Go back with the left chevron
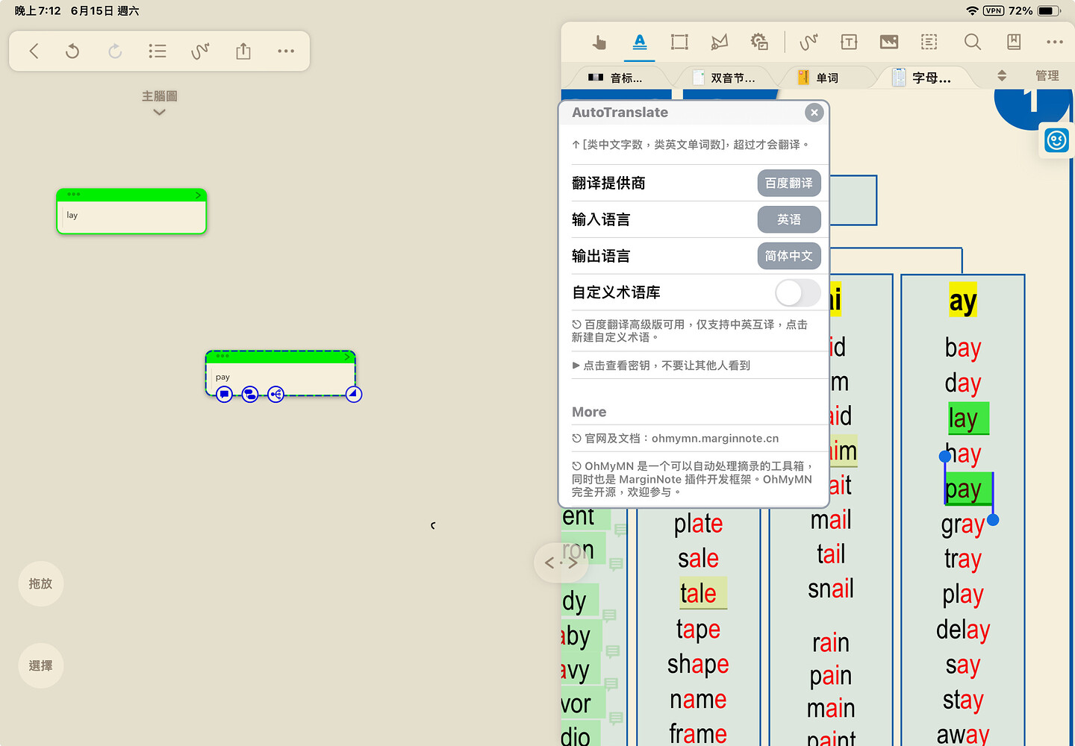Screen dimensions: 1075x746 pyautogui.click(x=34, y=51)
